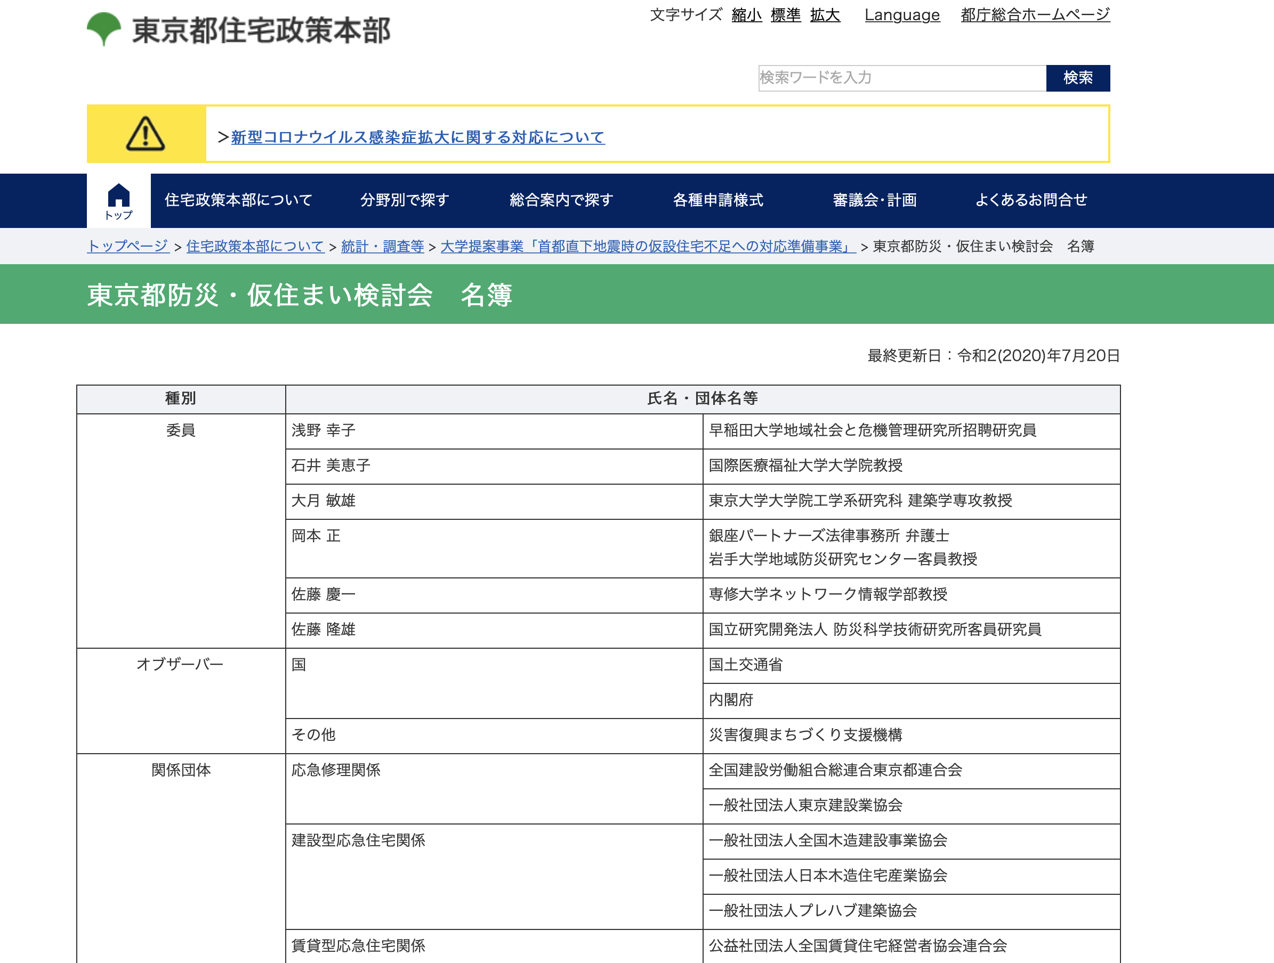Click the 種別 column header
The height and width of the screenshot is (963, 1274).
pyautogui.click(x=181, y=399)
